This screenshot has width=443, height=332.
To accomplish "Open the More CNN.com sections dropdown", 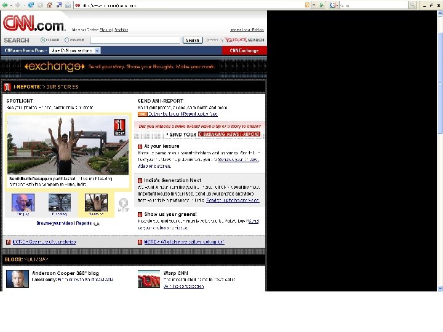I will [x=75, y=50].
